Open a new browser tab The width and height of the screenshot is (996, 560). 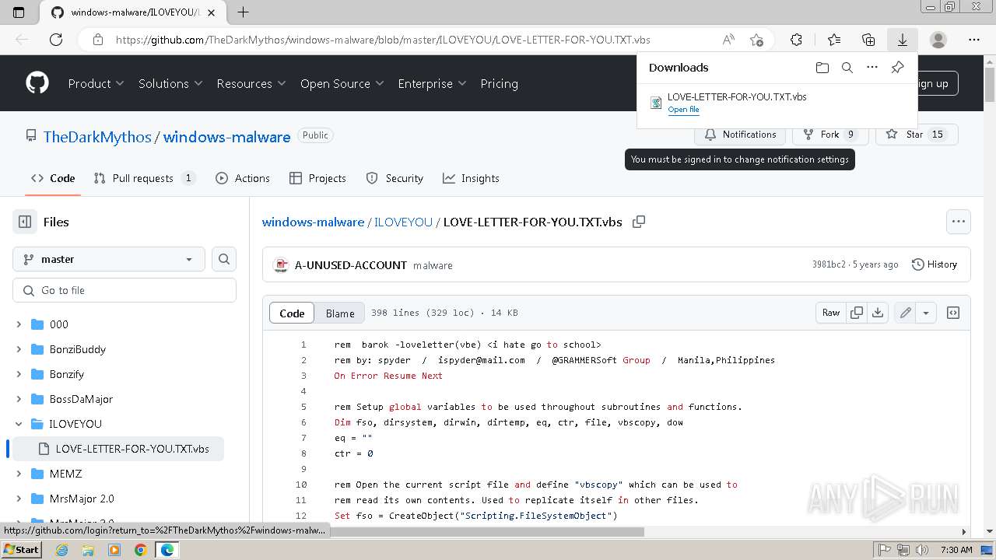point(243,12)
